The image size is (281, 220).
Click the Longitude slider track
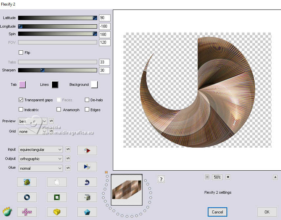(58, 26)
